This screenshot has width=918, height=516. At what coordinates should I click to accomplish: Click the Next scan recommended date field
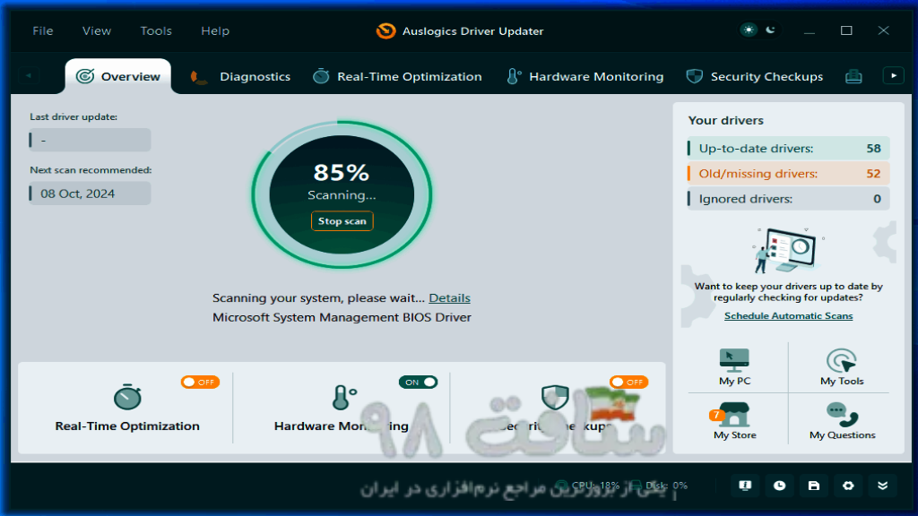pyautogui.click(x=90, y=193)
